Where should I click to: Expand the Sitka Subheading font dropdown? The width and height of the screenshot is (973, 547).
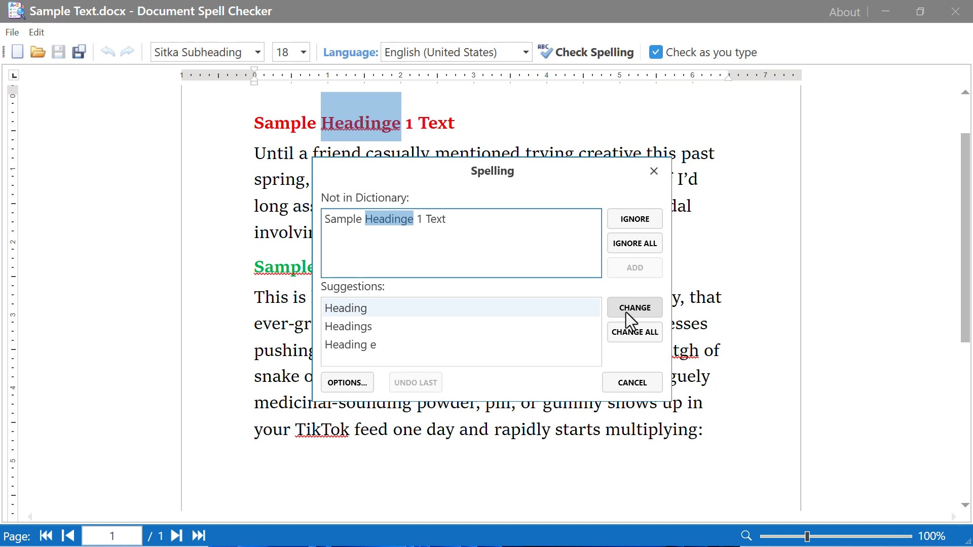257,52
